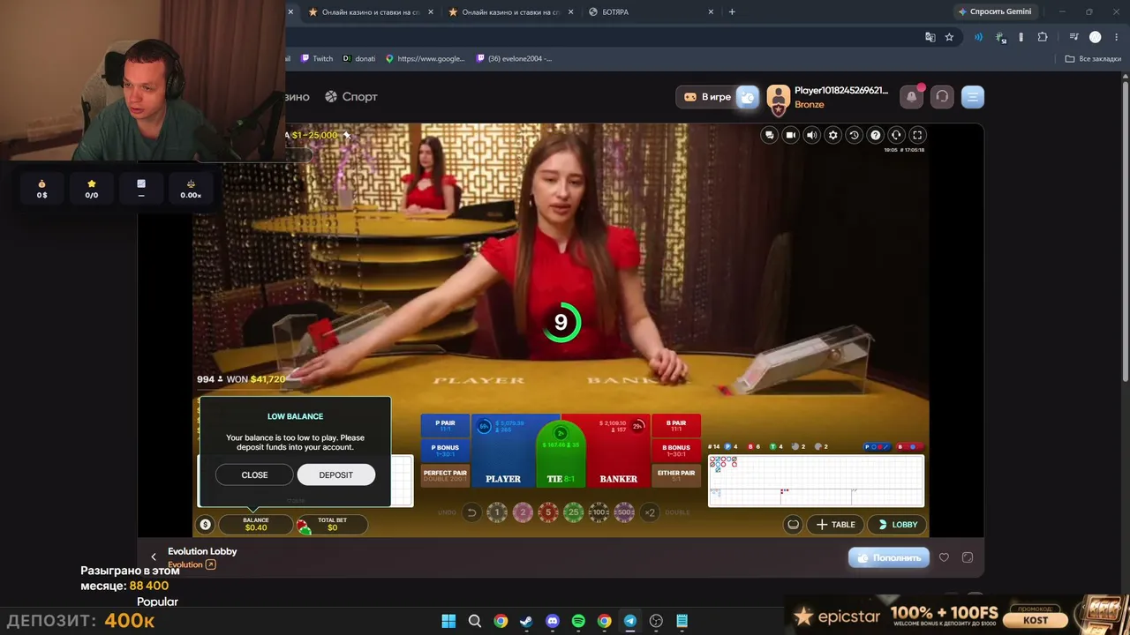Viewport: 1130px width, 635px height.
Task: Place an Either Pair side bet
Action: tap(676, 474)
